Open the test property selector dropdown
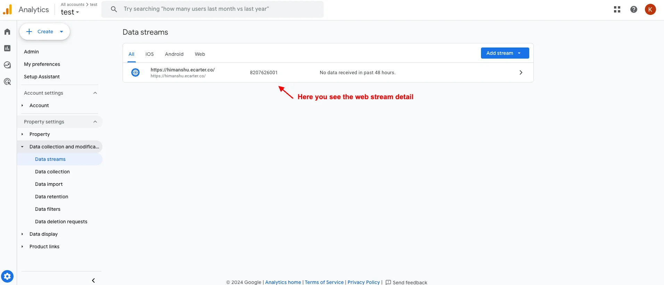This screenshot has width=664, height=285. pos(70,12)
